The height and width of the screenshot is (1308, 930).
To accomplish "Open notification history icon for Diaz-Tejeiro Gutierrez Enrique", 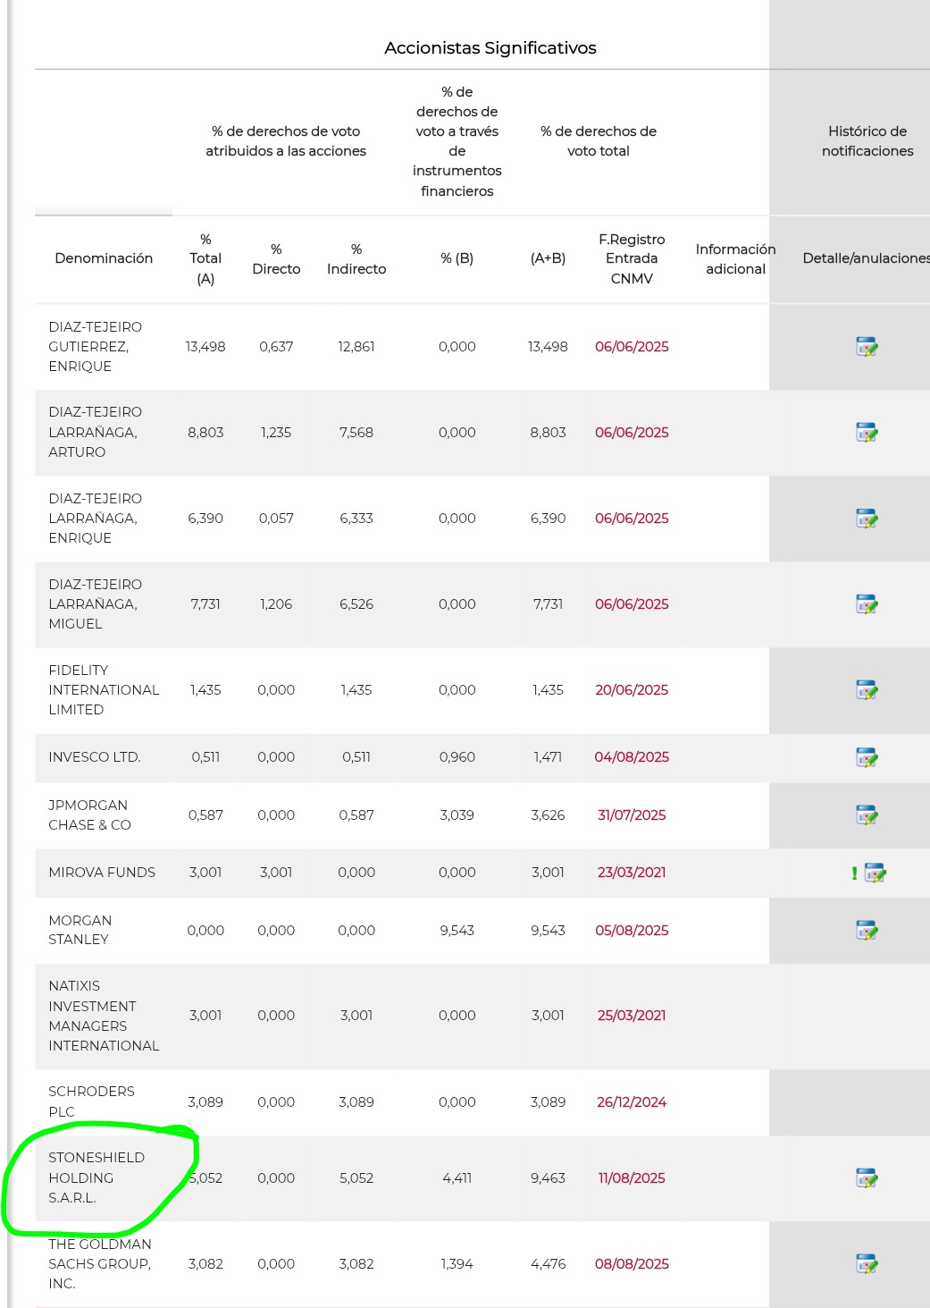I will click(867, 347).
